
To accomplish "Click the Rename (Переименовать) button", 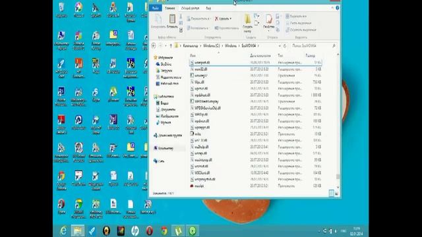I will click(x=227, y=28).
